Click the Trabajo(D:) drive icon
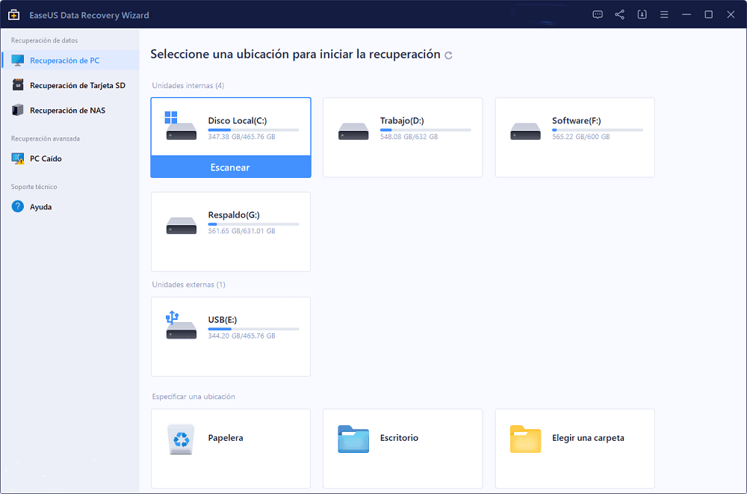 coord(353,131)
